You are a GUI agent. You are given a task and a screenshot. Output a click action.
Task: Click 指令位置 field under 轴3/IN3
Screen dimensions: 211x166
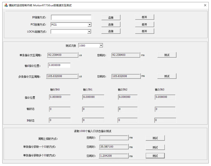click(x=165, y=97)
